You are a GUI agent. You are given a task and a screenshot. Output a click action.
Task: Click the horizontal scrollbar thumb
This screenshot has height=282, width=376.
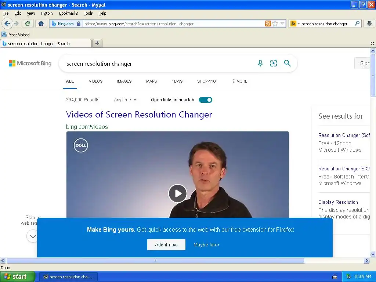point(156,260)
